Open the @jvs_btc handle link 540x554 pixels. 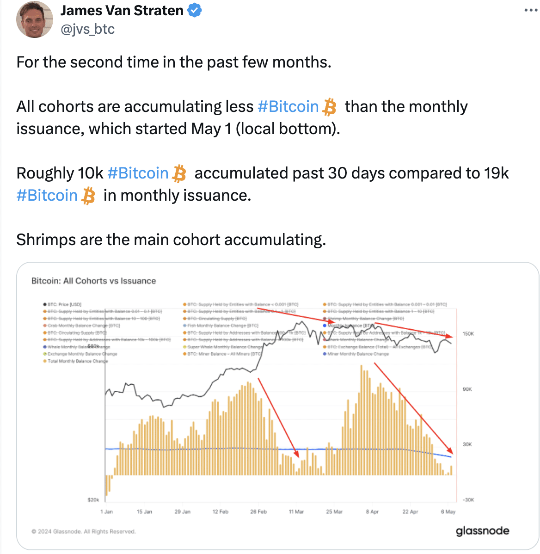click(x=87, y=29)
